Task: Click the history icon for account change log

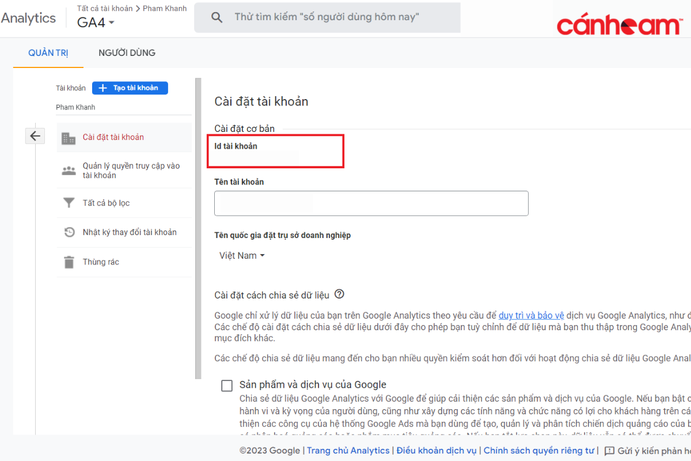Action: point(69,232)
